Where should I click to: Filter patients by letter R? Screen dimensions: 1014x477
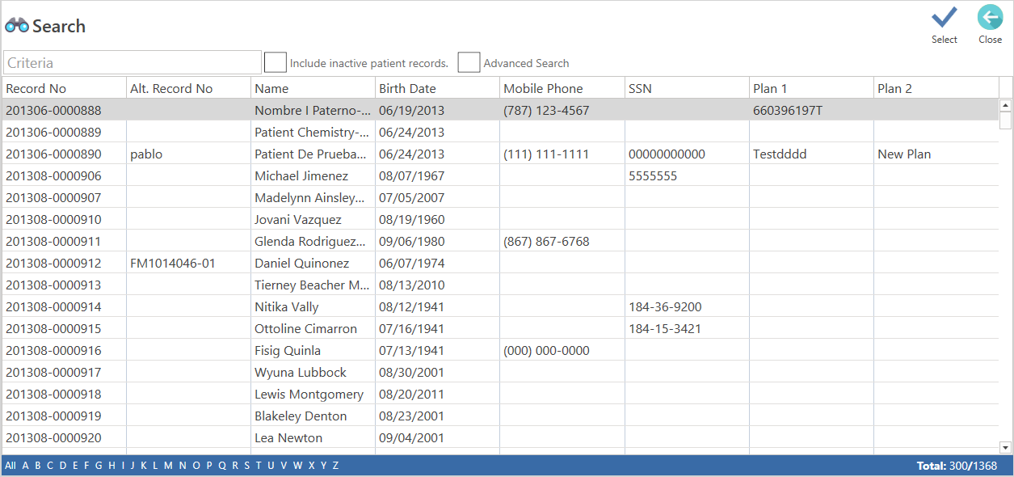tap(235, 466)
